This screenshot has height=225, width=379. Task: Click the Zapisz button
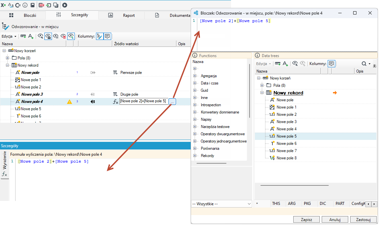pyautogui.click(x=307, y=219)
